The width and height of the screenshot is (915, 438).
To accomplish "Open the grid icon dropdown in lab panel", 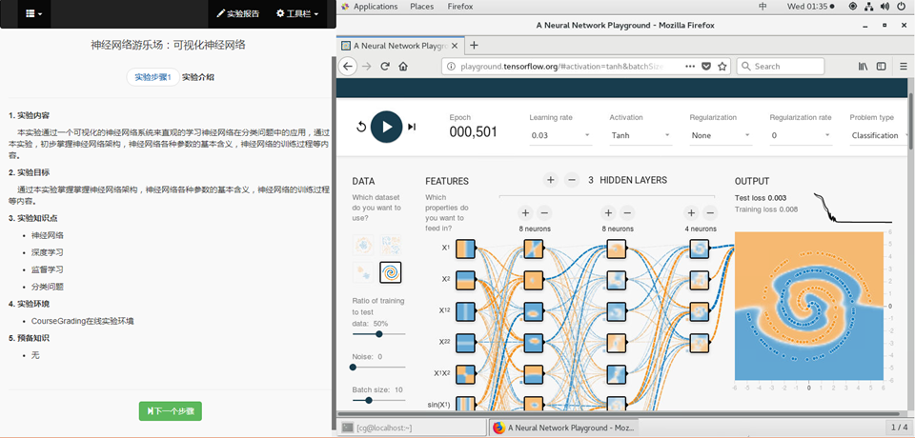I will (x=34, y=13).
